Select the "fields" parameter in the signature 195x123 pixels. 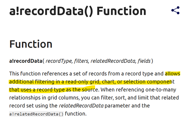144,61
